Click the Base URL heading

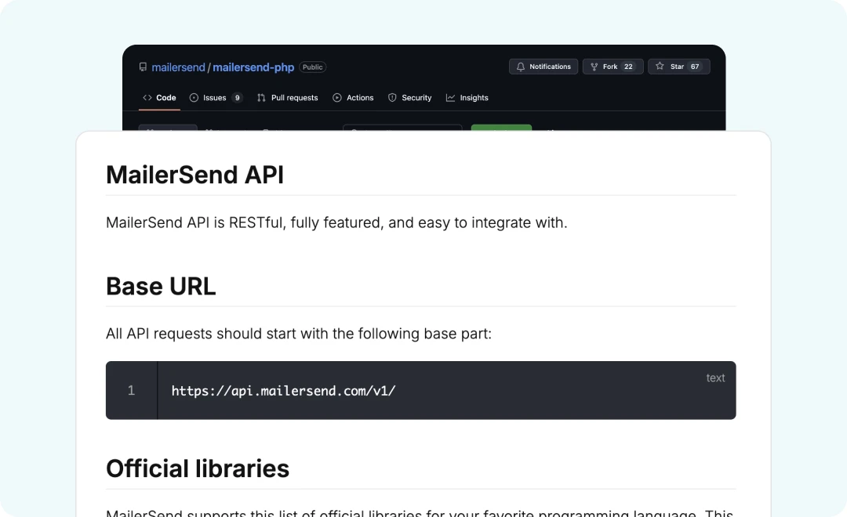[x=161, y=286]
